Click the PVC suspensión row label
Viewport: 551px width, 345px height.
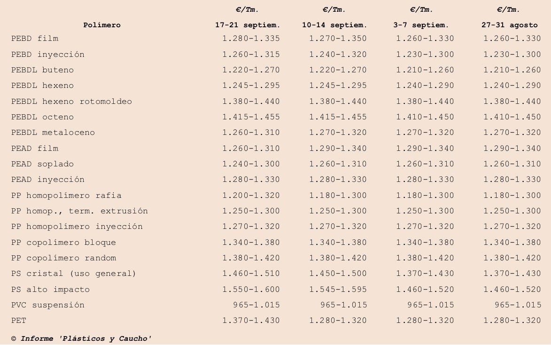(x=48, y=305)
